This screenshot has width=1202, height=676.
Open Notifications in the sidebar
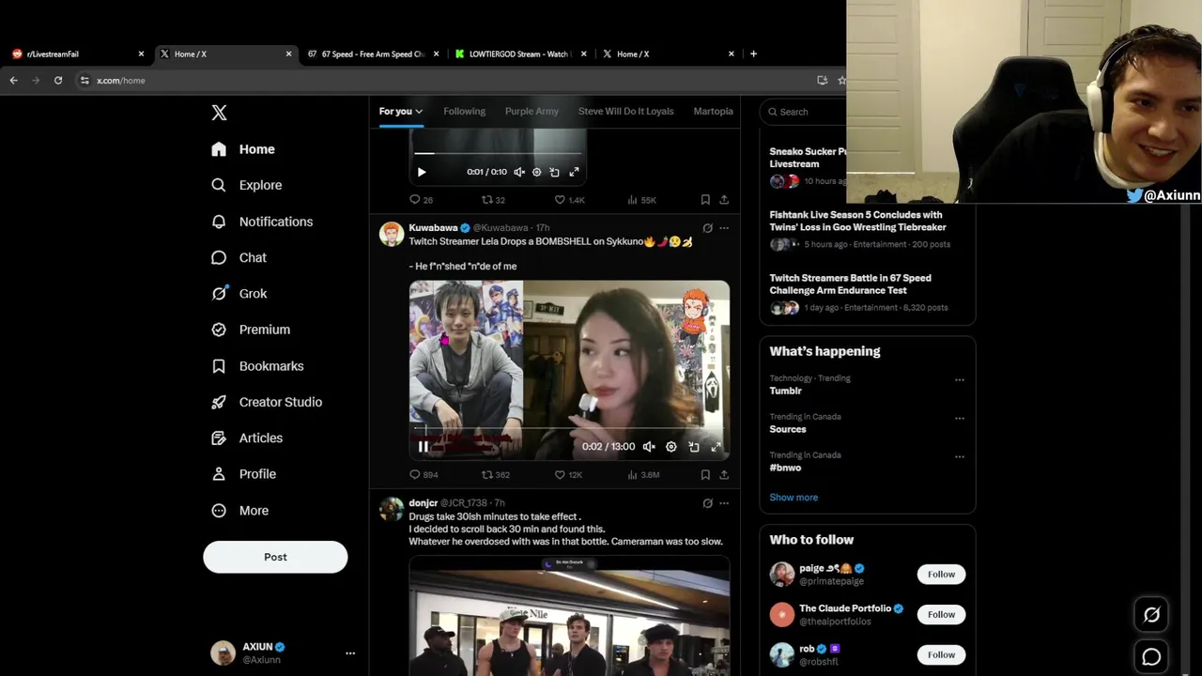[x=262, y=222]
